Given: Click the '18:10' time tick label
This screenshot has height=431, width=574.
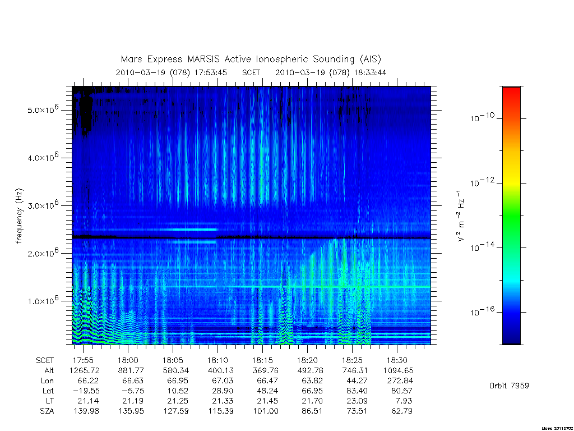Looking at the screenshot, I should click(x=218, y=360).
